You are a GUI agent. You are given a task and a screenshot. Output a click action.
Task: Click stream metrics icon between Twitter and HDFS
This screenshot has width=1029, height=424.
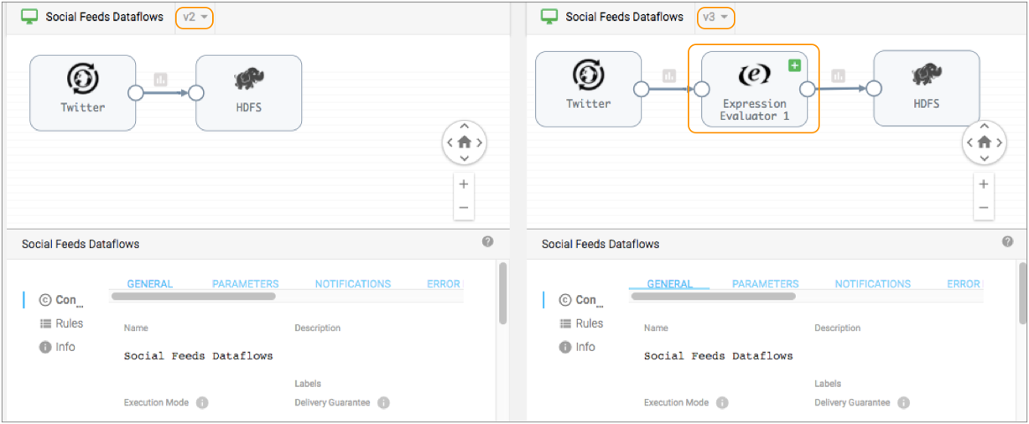[160, 80]
